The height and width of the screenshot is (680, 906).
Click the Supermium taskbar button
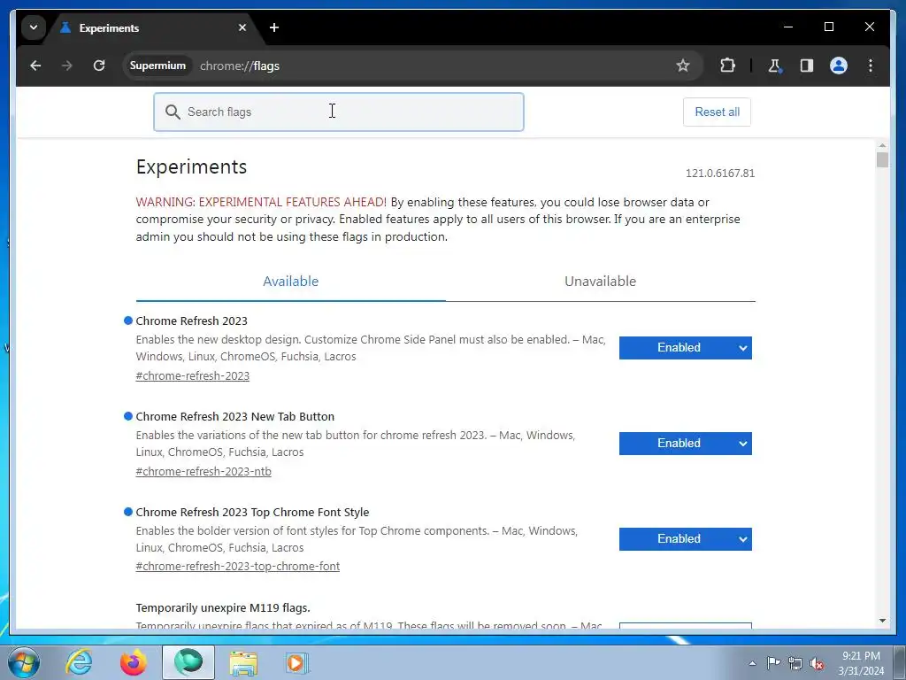pyautogui.click(x=188, y=662)
